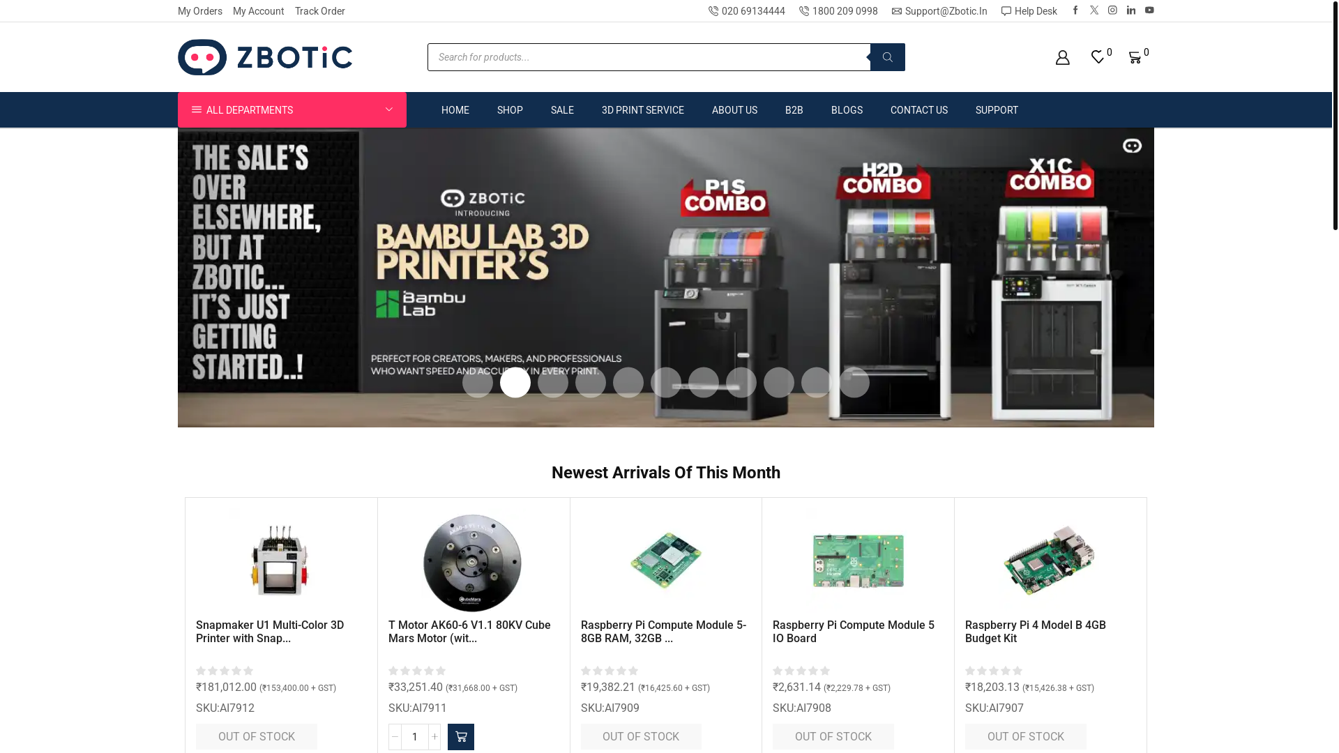The height and width of the screenshot is (753, 1339).
Task: Open the Support menu item
Action: coord(997,110)
